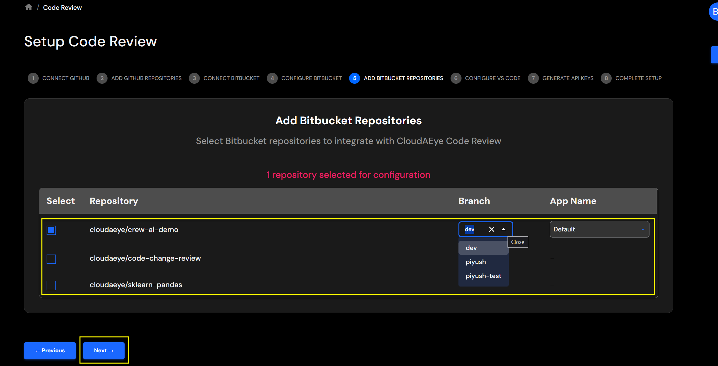Switch to the ADD GITHUB REPOSITORIES step
Image resolution: width=718 pixels, height=366 pixels.
point(146,78)
